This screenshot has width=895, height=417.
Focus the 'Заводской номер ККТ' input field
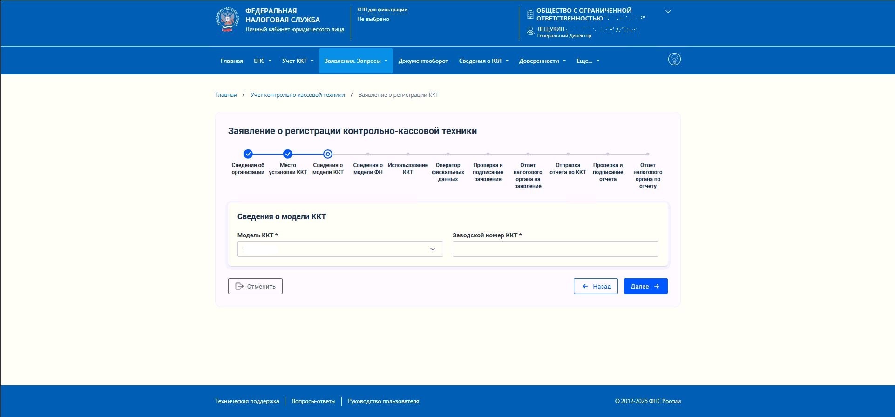555,249
